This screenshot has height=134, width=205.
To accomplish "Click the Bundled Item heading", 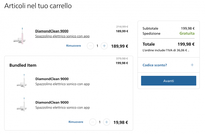I will [23, 65].
